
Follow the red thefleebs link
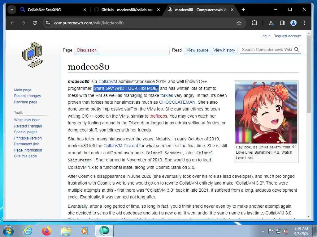[158, 116]
